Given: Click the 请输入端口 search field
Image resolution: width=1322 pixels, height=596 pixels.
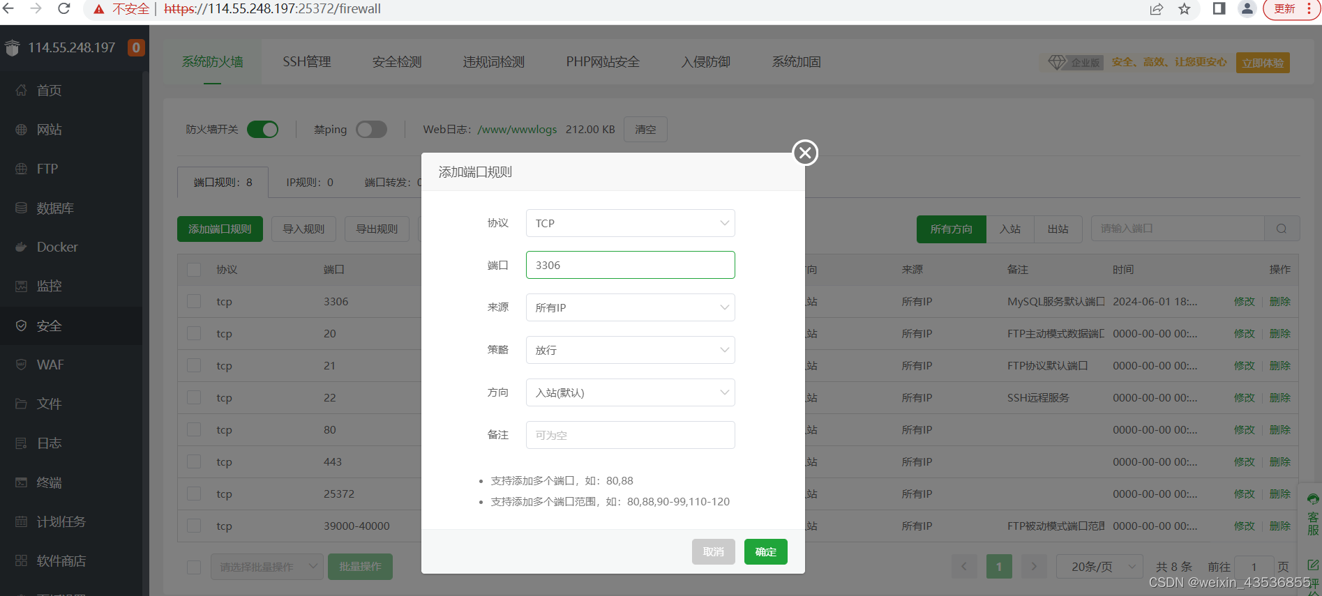Looking at the screenshot, I should [x=1178, y=229].
